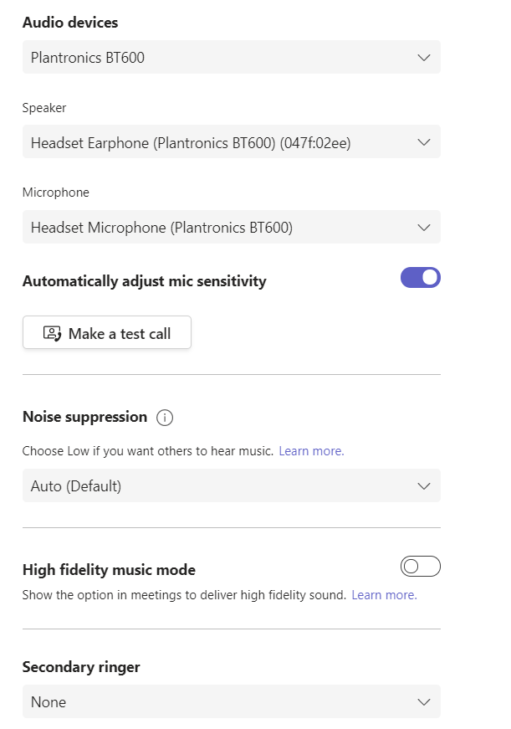Disable Automatically adjust mic sensitivity
511x729 pixels.
click(420, 277)
